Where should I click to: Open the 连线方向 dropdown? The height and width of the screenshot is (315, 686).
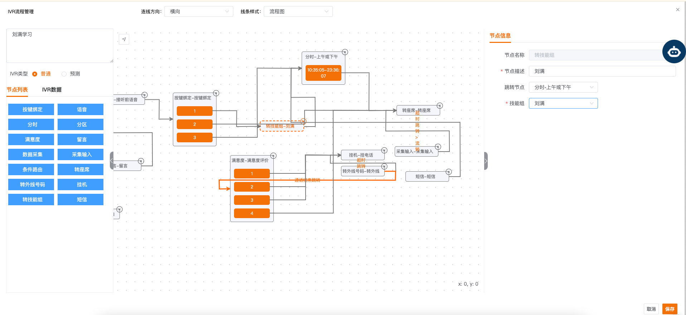pyautogui.click(x=199, y=11)
